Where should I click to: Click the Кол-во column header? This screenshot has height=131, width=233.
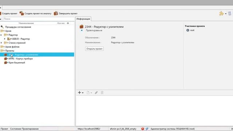pos(61,23)
